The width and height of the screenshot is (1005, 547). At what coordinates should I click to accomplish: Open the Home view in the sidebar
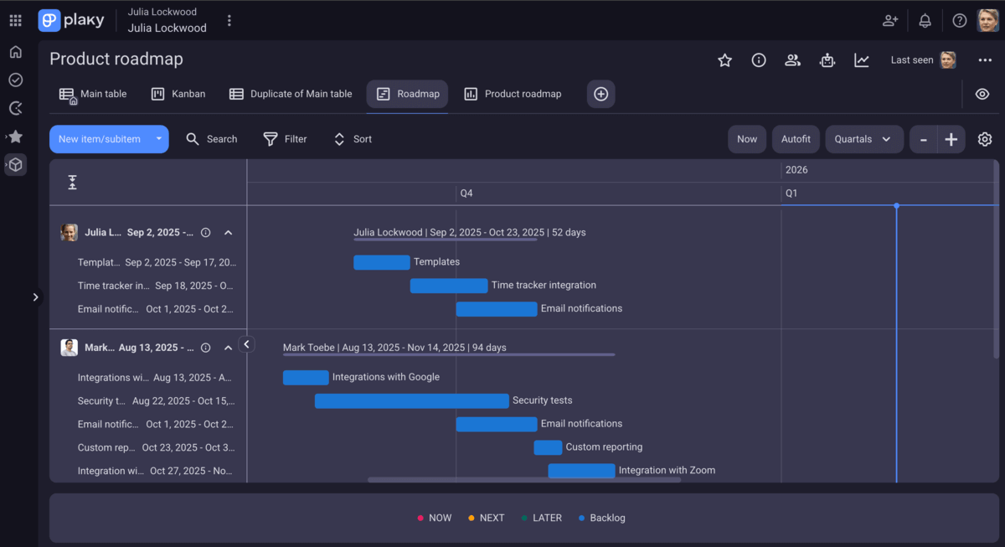click(15, 52)
